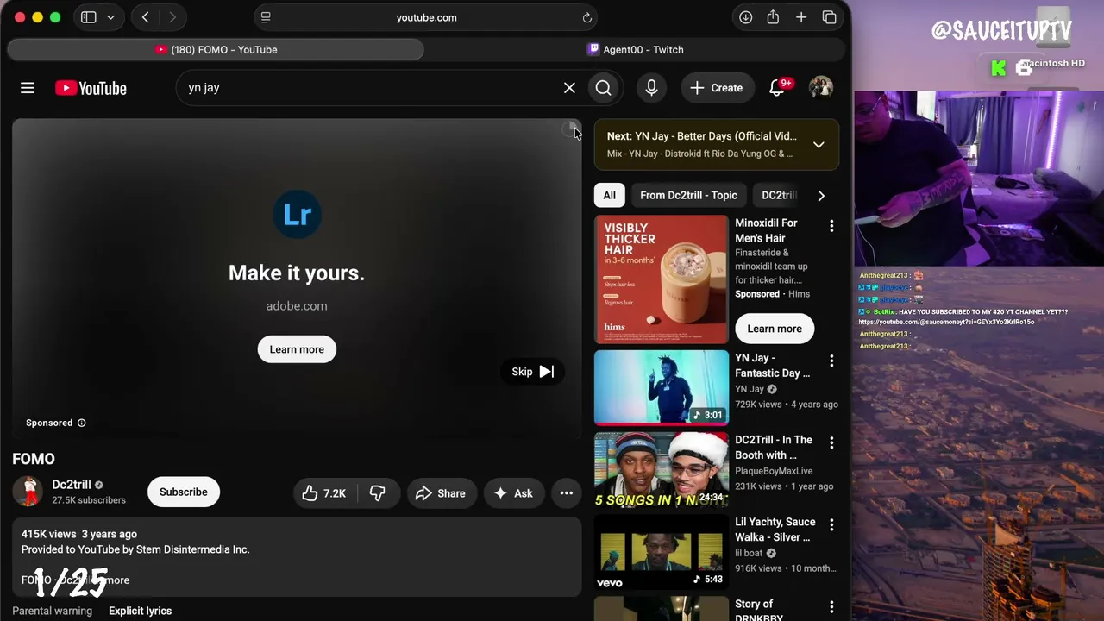Go to YouTube home via logo
Image resolution: width=1104 pixels, height=621 pixels.
tap(91, 88)
